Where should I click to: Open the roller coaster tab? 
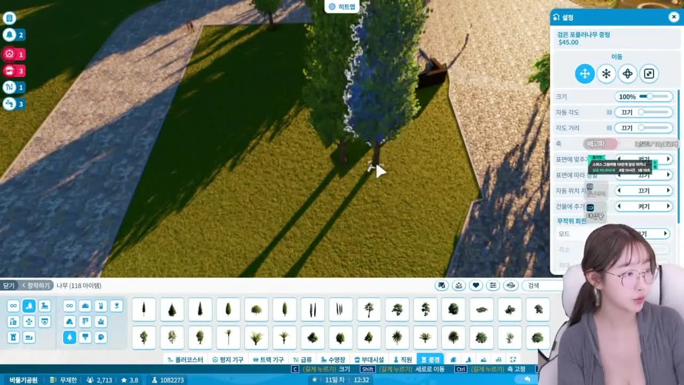pos(185,360)
